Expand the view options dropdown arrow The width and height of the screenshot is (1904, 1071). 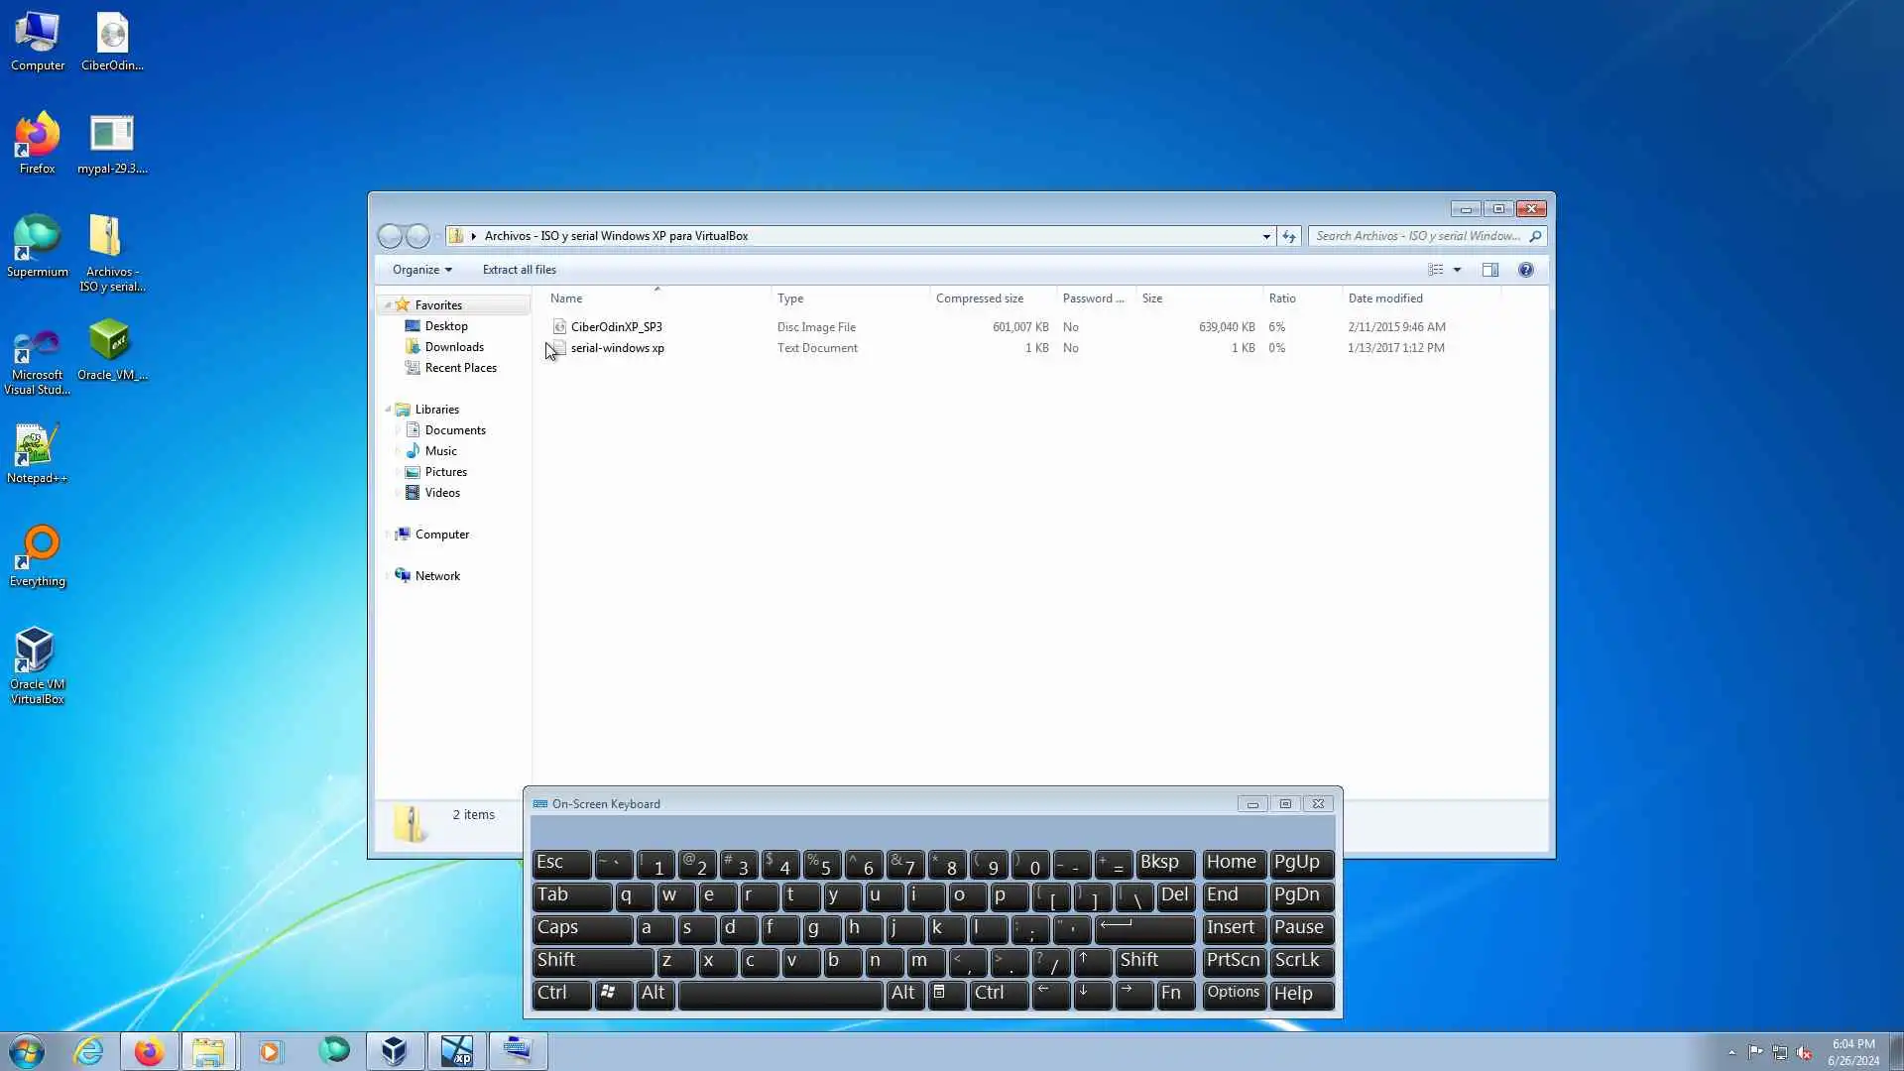(x=1457, y=270)
